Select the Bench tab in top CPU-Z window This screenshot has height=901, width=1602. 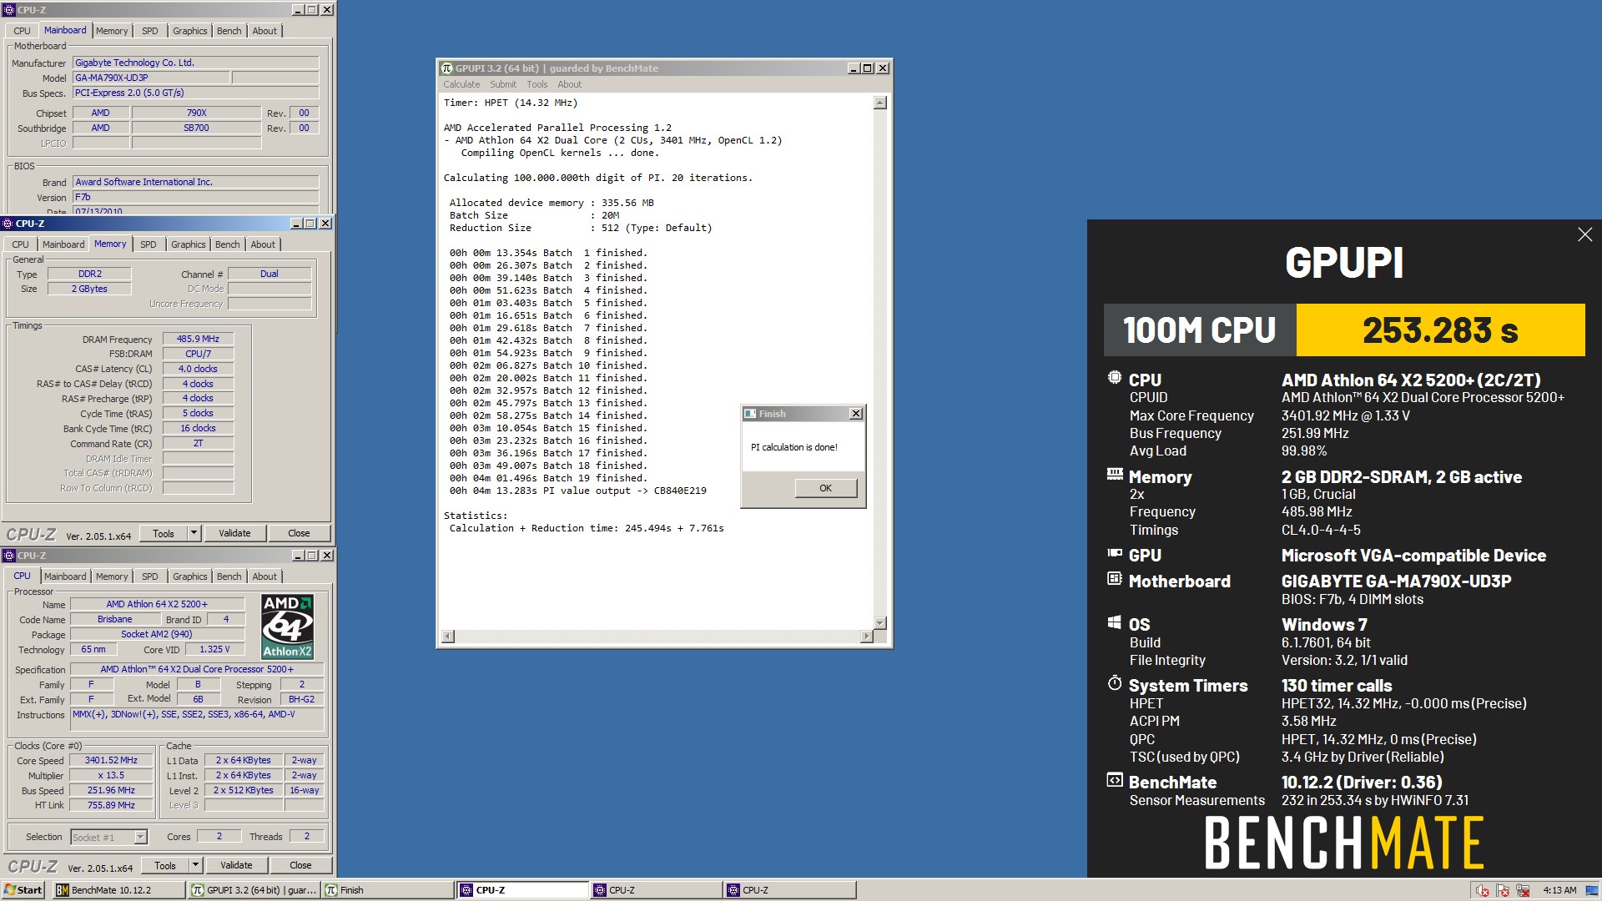click(x=229, y=31)
